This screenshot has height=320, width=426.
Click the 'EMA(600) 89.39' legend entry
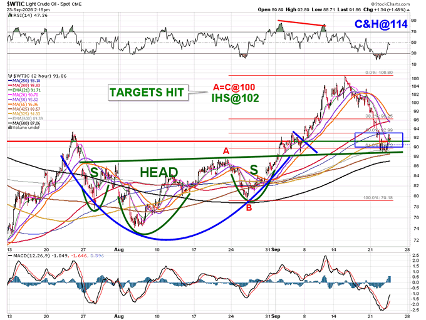pyautogui.click(x=28, y=118)
